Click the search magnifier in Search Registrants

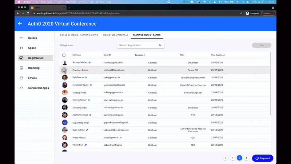tap(160, 45)
